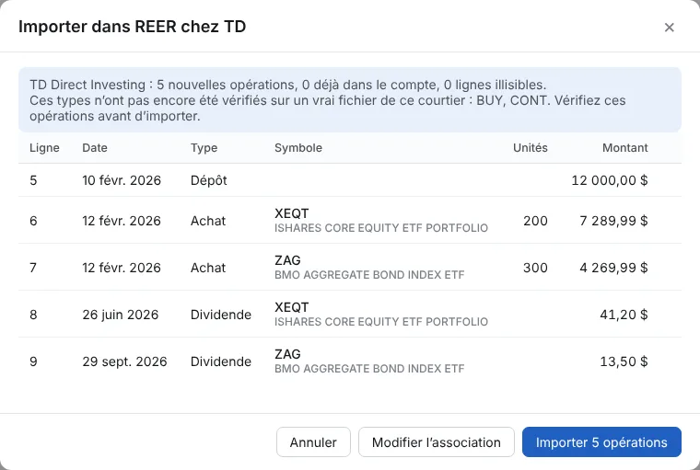Click the Dividende type in line 8
This screenshot has width=700, height=470.
pos(220,315)
